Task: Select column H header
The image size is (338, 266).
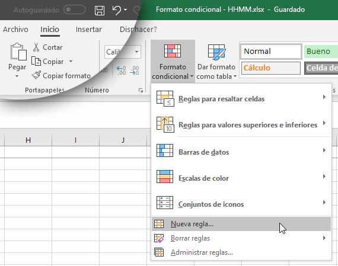Action: point(28,140)
